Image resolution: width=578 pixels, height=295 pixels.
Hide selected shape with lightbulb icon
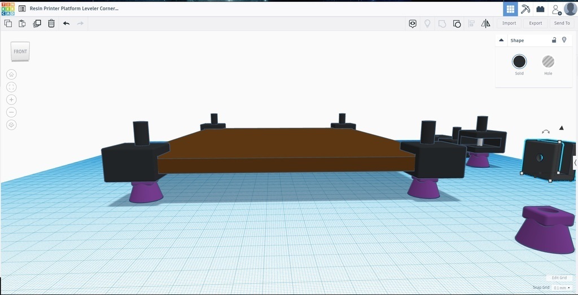564,40
